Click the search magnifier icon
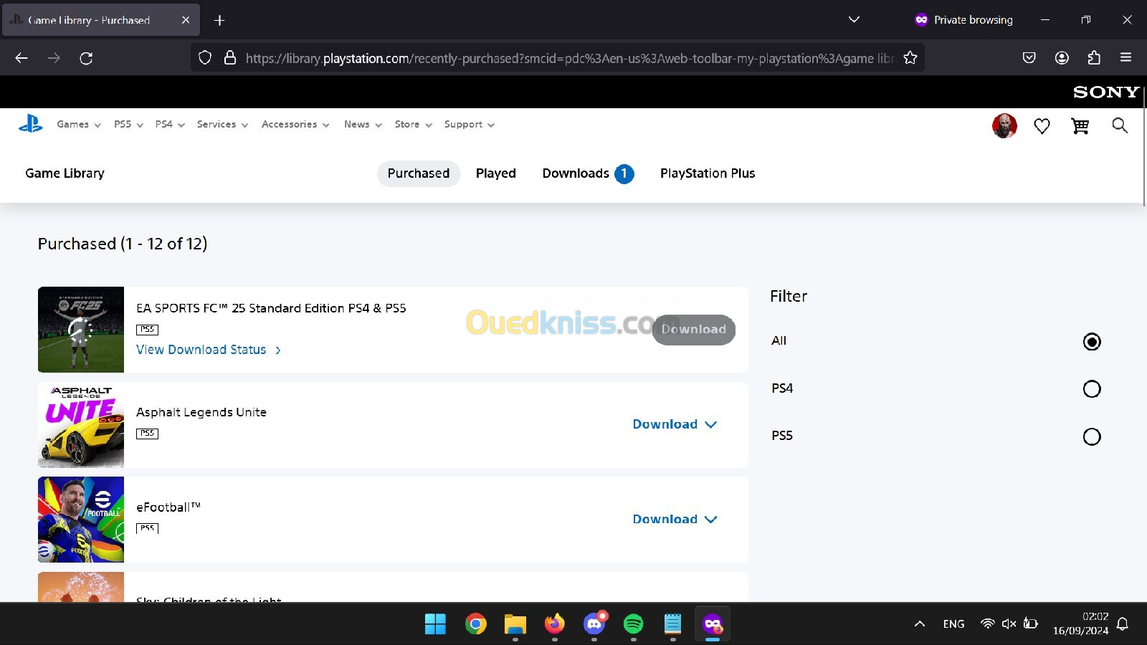 (x=1120, y=126)
